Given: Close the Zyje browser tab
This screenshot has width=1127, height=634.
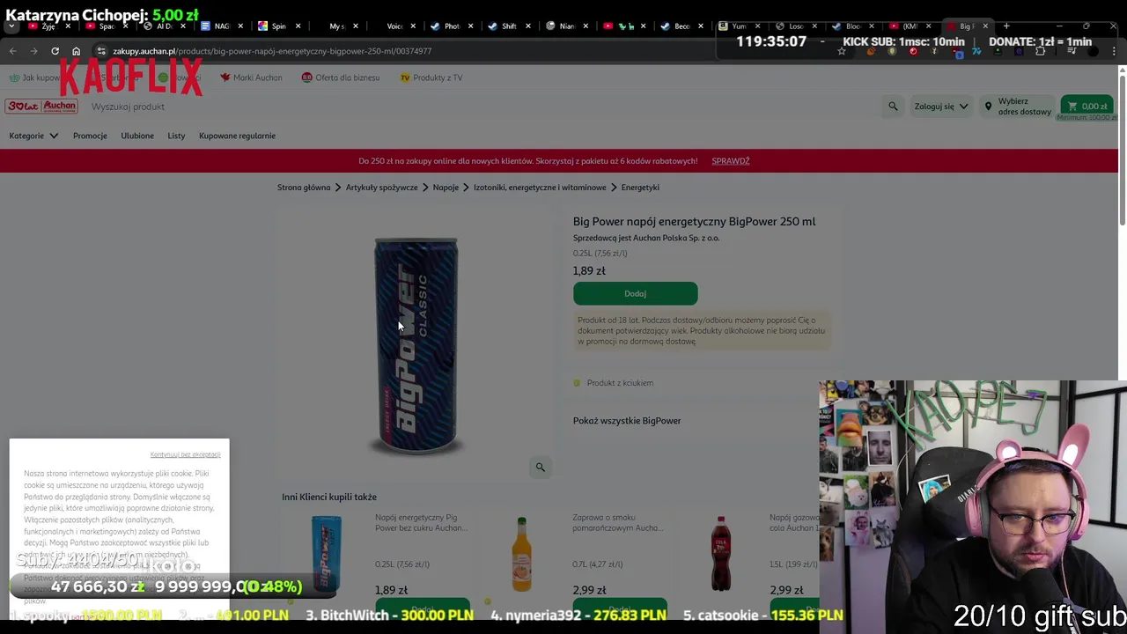Looking at the screenshot, I should [x=67, y=26].
